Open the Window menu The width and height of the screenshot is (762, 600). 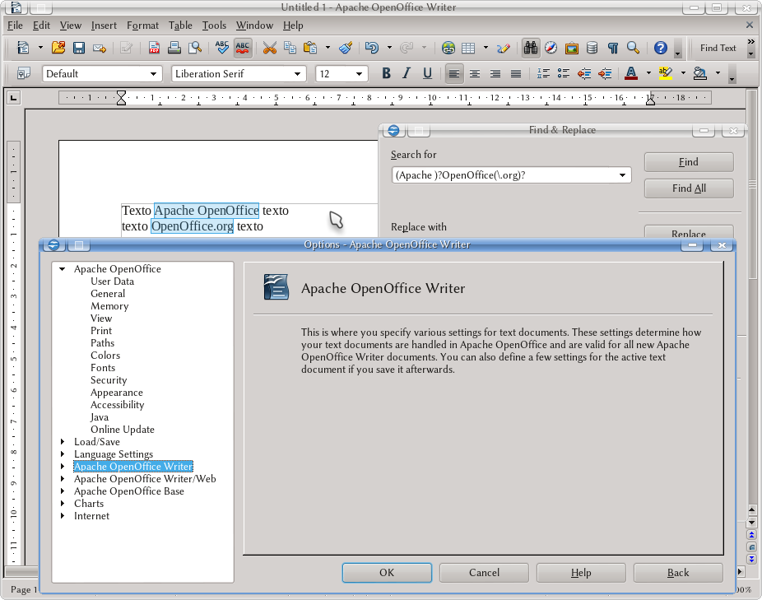[254, 26]
